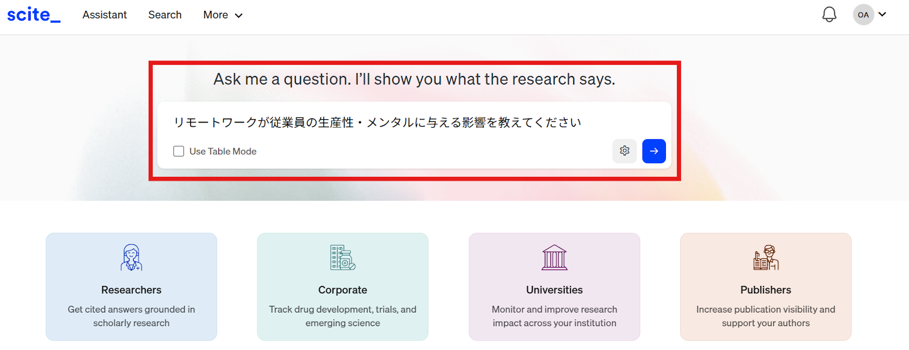The height and width of the screenshot is (350, 909).
Task: Expand the More menu chevron
Action: (239, 15)
